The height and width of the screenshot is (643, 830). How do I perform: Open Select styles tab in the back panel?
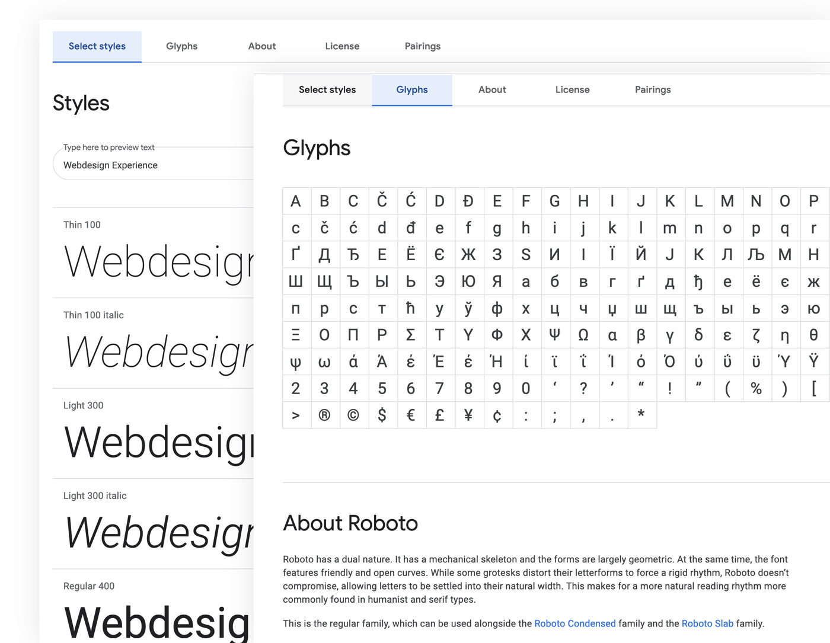[x=97, y=46]
